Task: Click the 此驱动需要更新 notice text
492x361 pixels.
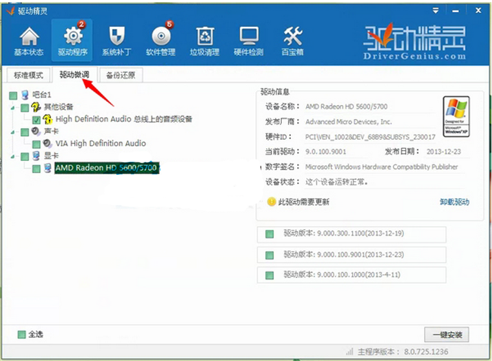Action: coord(304,202)
